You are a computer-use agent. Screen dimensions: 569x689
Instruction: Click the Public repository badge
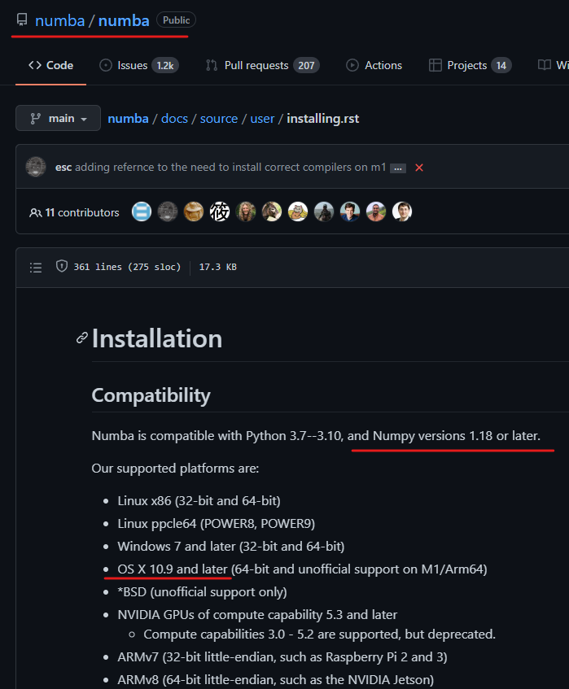176,20
